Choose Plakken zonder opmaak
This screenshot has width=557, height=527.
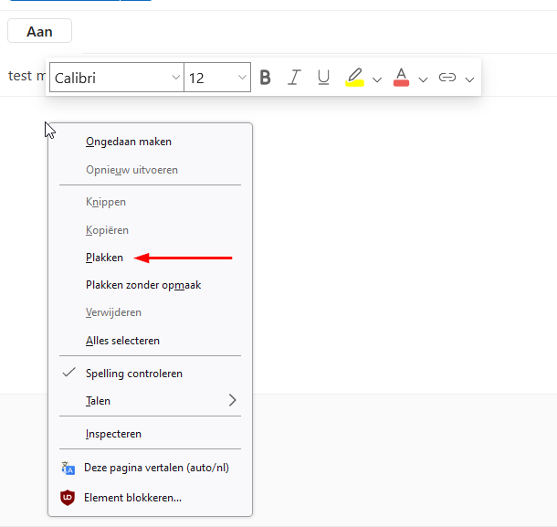142,285
